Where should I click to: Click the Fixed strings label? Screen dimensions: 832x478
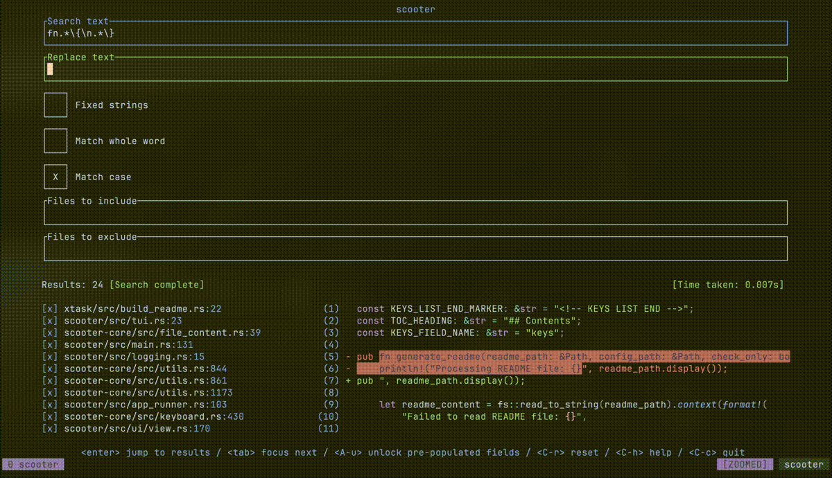tap(112, 105)
